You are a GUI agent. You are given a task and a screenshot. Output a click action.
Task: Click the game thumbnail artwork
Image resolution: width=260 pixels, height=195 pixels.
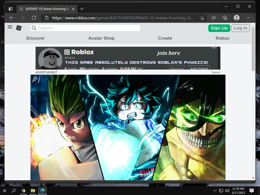click(x=128, y=127)
